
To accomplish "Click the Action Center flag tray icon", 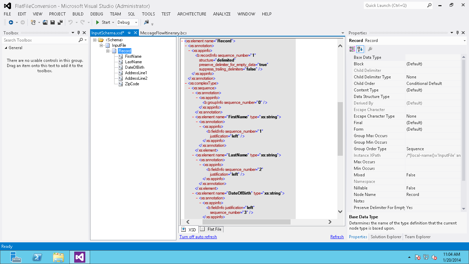I will pos(418,257).
